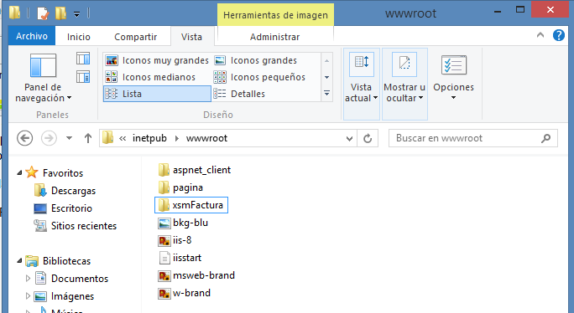
Task: Go up one folder level
Action: (88, 138)
